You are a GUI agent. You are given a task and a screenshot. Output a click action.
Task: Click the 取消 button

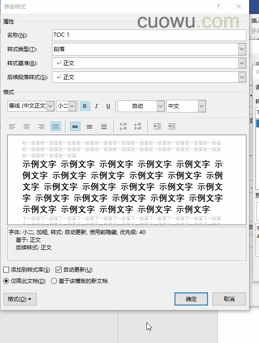(x=229, y=299)
